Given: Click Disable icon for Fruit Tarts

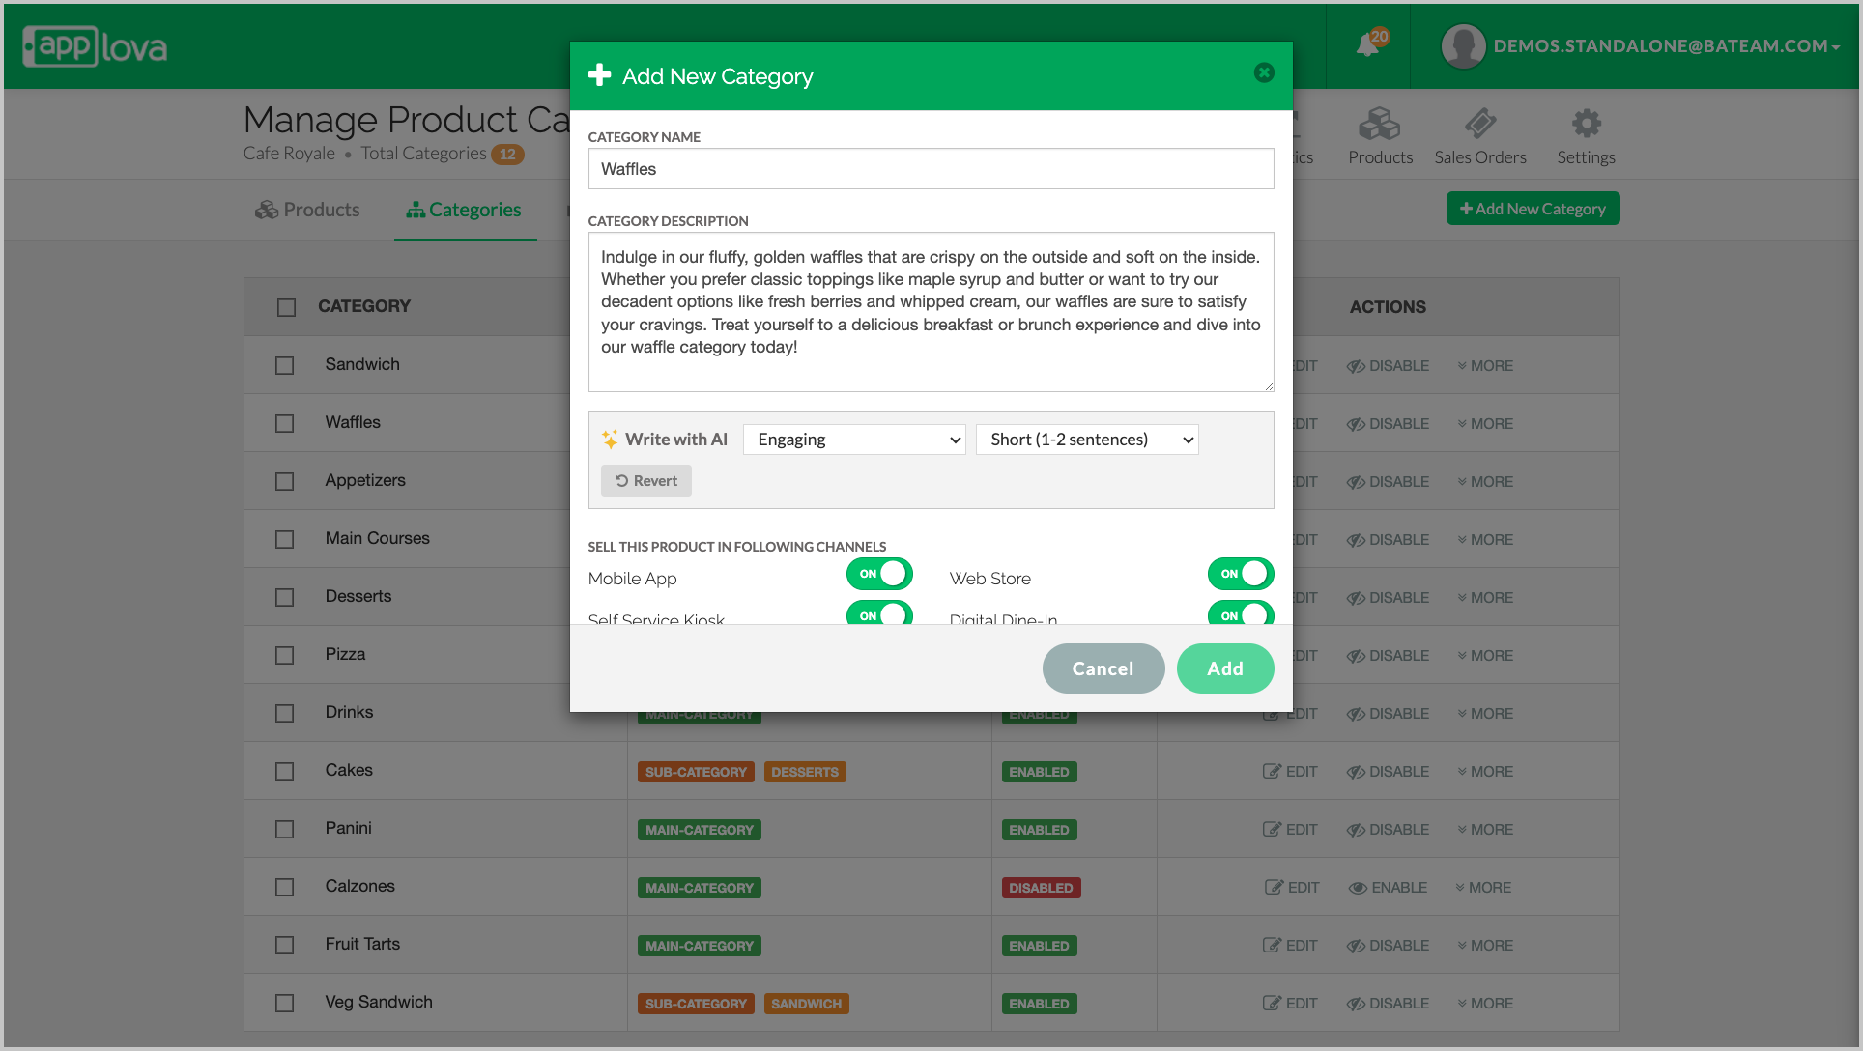Looking at the screenshot, I should click(1357, 946).
